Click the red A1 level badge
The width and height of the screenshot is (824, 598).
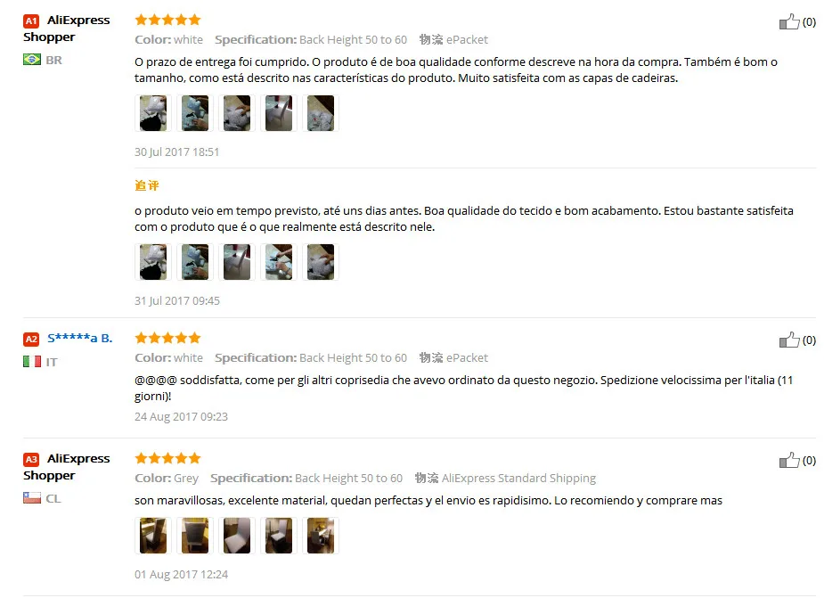(31, 21)
